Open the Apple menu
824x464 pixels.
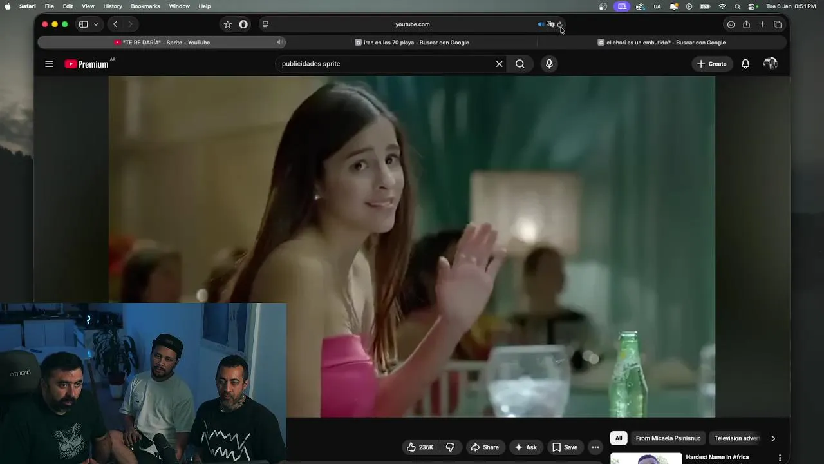coord(8,6)
